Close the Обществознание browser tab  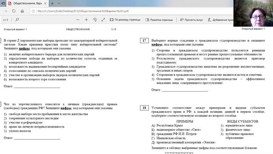click(45, 3)
